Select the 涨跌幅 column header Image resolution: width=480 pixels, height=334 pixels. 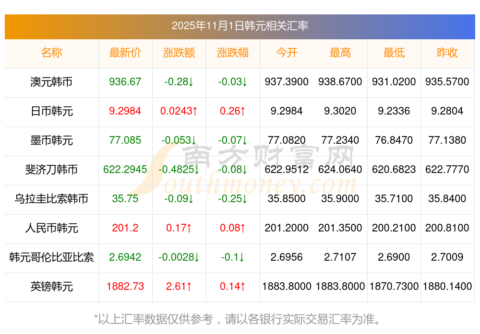233,53
